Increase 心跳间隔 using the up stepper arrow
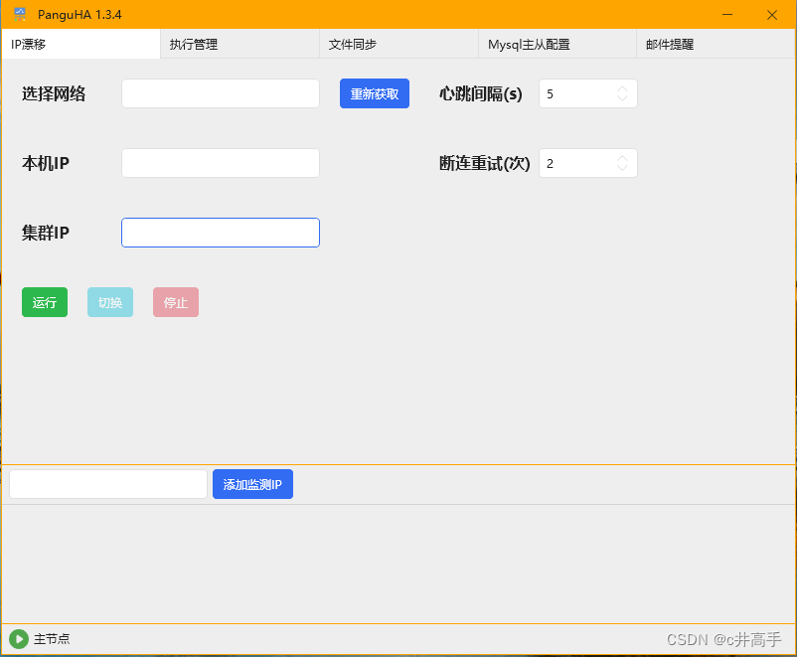This screenshot has width=797, height=657. [x=622, y=87]
